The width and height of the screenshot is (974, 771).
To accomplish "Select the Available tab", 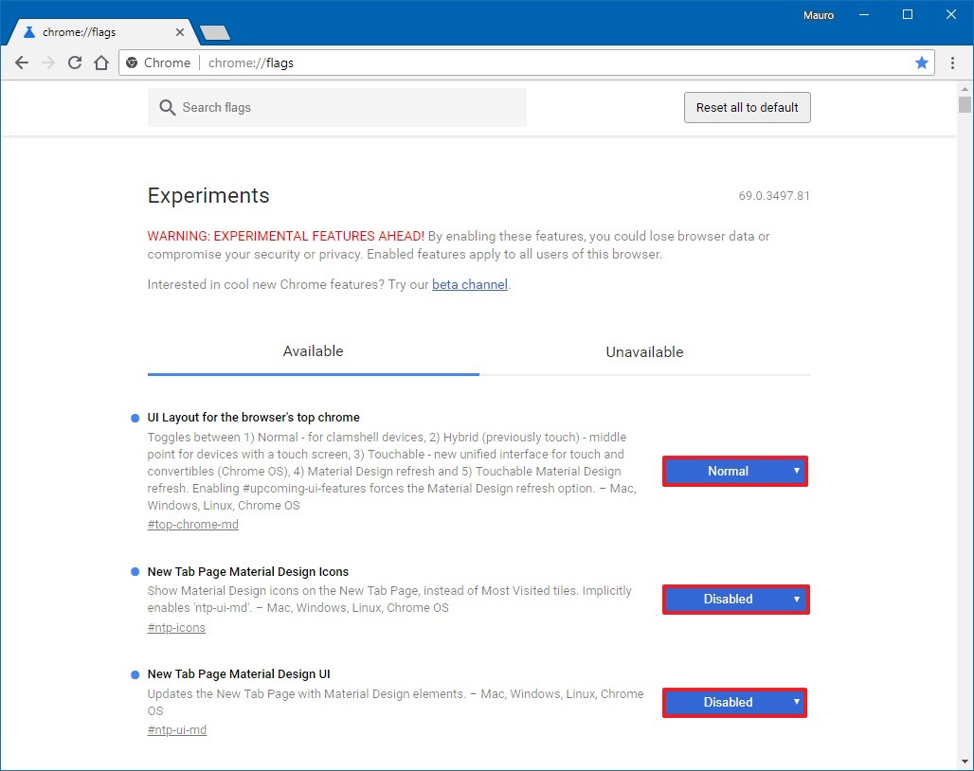I will 313,351.
